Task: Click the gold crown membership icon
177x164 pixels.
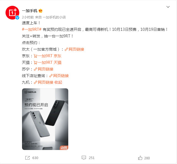Action: pyautogui.click(x=40, y=11)
